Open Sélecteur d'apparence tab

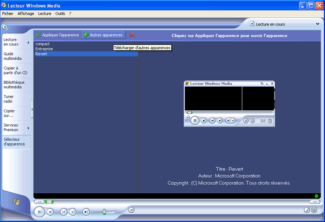click(17, 142)
